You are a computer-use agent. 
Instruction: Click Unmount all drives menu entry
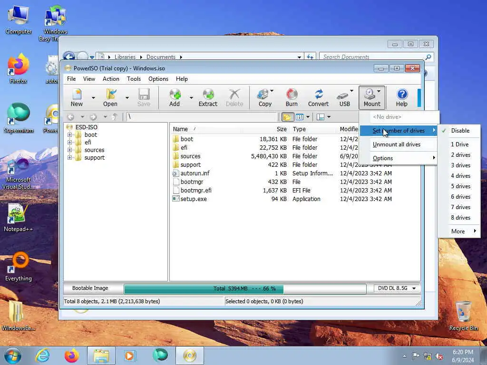point(398,144)
